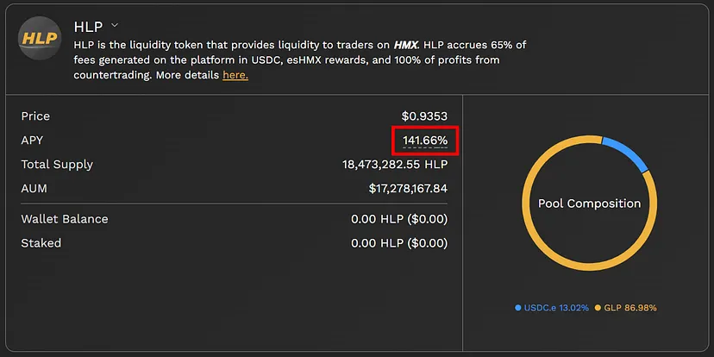Click the Total Supply value
Screen dimensions: 714x357
(x=394, y=165)
